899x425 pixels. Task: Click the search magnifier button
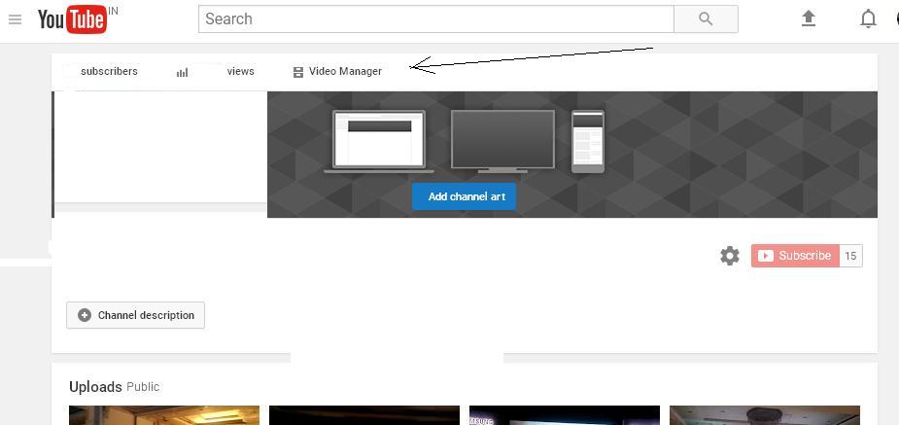[706, 18]
